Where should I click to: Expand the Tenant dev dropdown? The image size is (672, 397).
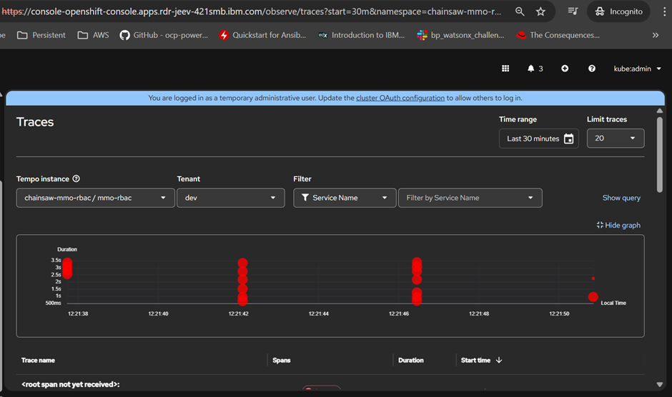point(230,198)
